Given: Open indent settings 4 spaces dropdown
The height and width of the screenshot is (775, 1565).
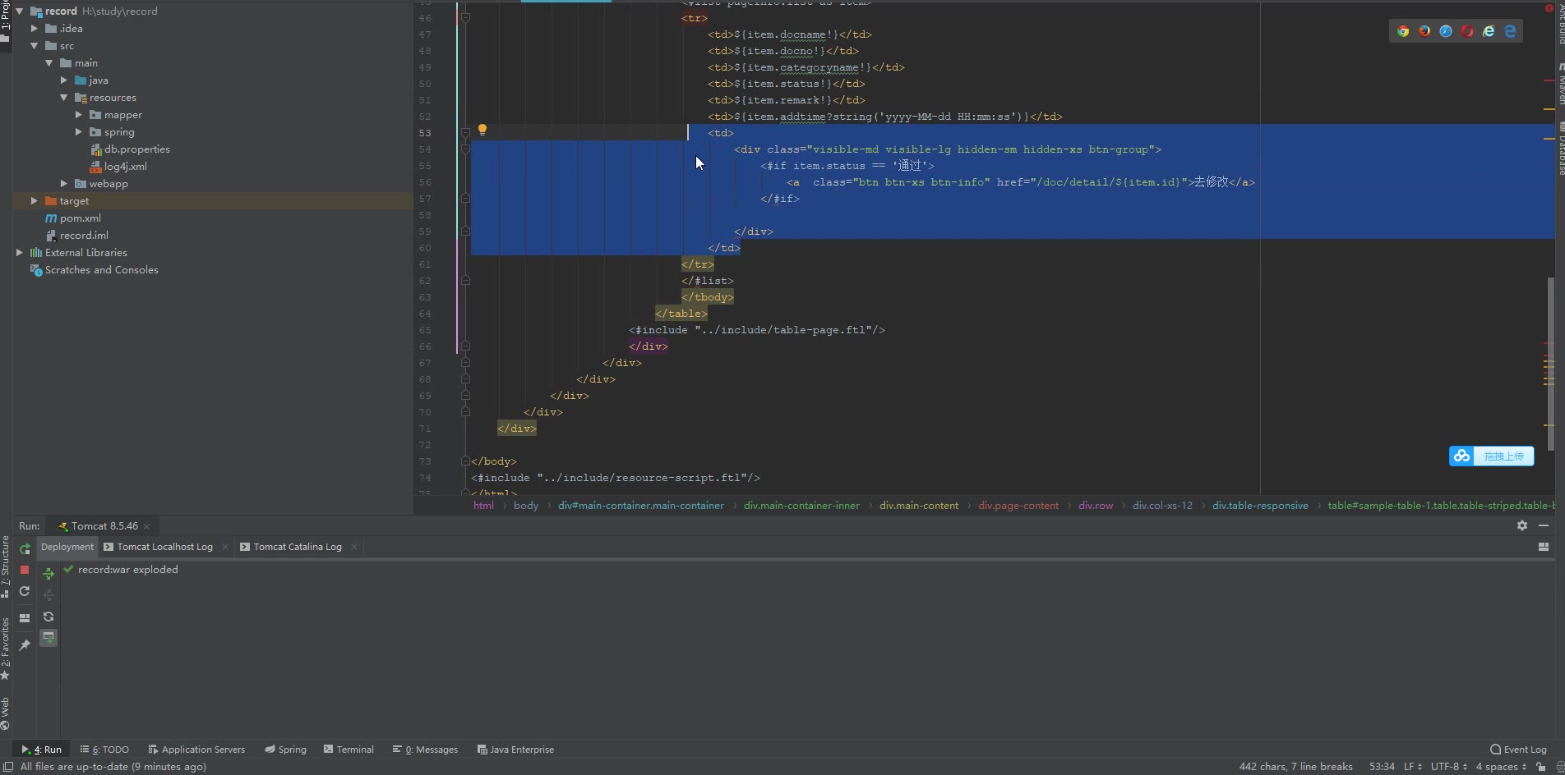Looking at the screenshot, I should point(1501,767).
